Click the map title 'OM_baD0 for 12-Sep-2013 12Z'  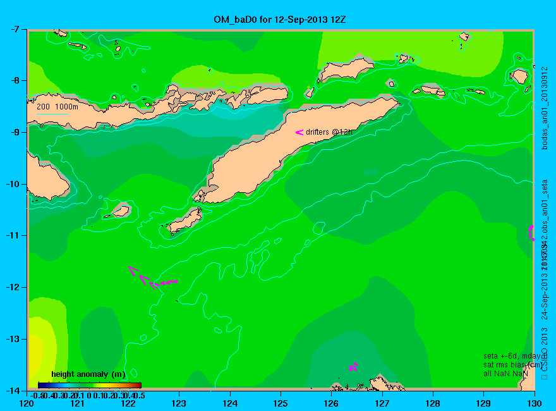point(279,19)
